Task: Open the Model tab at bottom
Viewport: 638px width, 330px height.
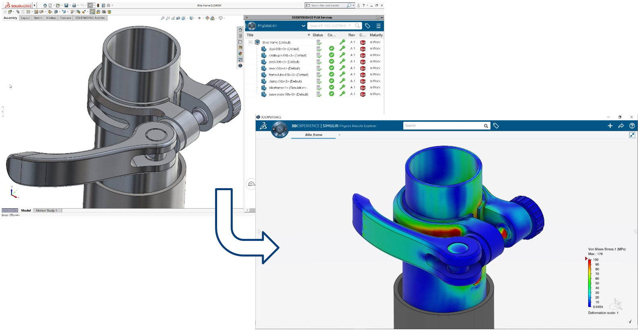Action: pyautogui.click(x=26, y=210)
